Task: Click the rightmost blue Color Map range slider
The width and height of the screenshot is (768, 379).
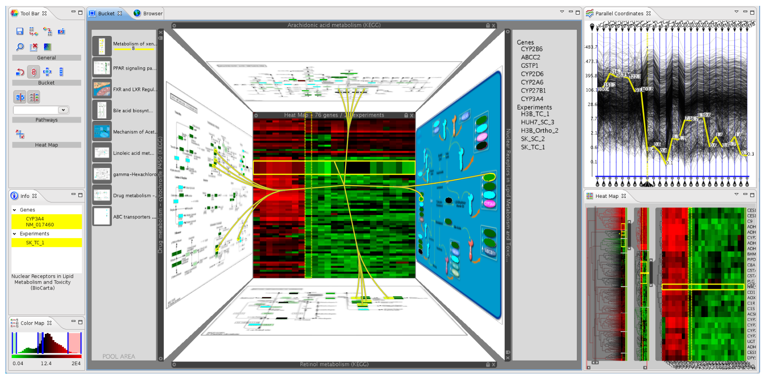Action: 80,343
